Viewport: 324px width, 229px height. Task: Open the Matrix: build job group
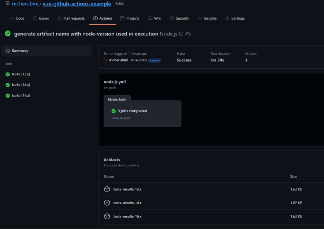point(117,99)
